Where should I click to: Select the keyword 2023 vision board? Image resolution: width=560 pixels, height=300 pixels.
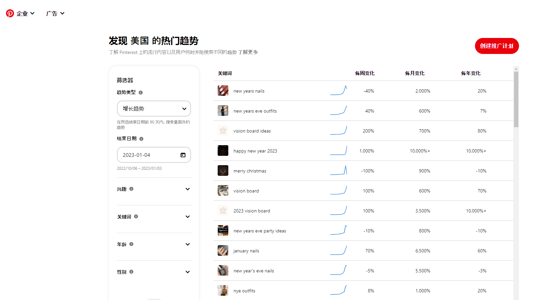coord(252,211)
